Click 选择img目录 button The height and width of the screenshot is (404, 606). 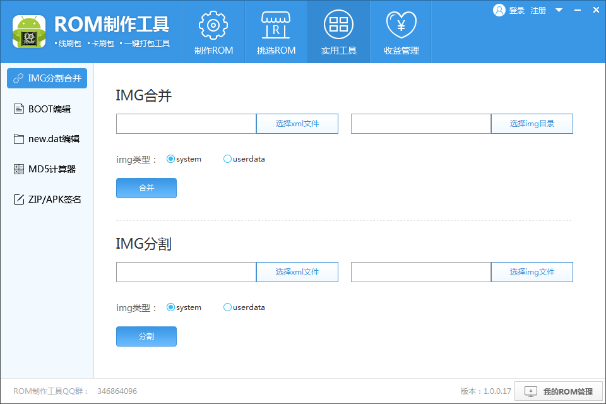[x=532, y=124]
